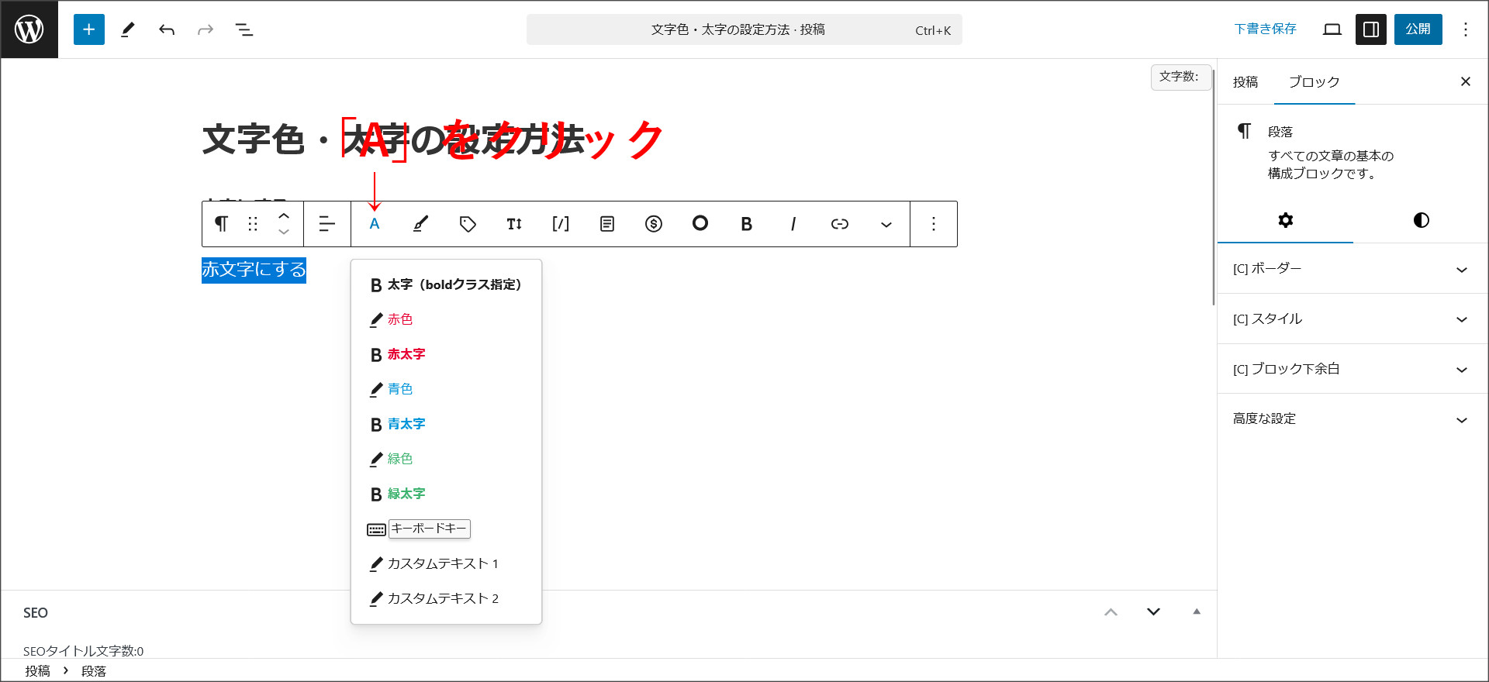This screenshot has width=1489, height=682.
Task: Collapse the SEO panel triangle toggle
Action: click(x=1197, y=612)
